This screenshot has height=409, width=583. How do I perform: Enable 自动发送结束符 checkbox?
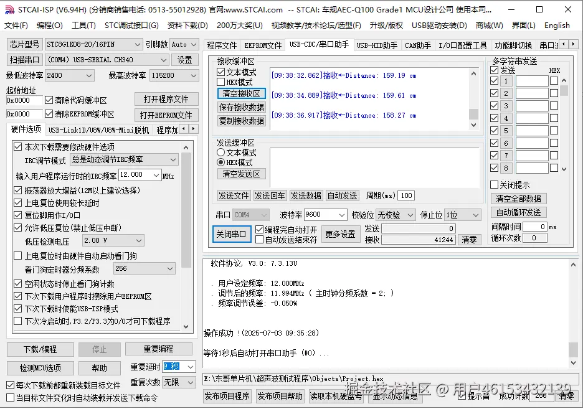point(260,240)
